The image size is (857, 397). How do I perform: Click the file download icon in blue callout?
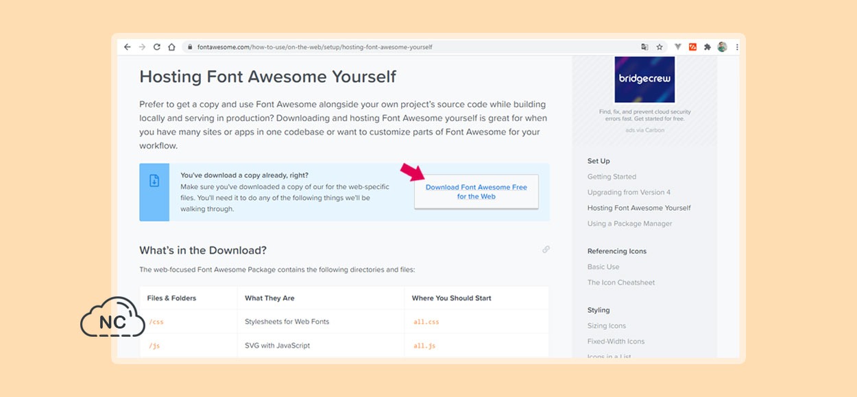(154, 181)
